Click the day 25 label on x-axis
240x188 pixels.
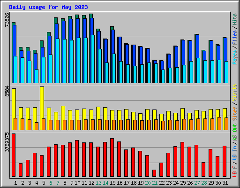click(183, 183)
